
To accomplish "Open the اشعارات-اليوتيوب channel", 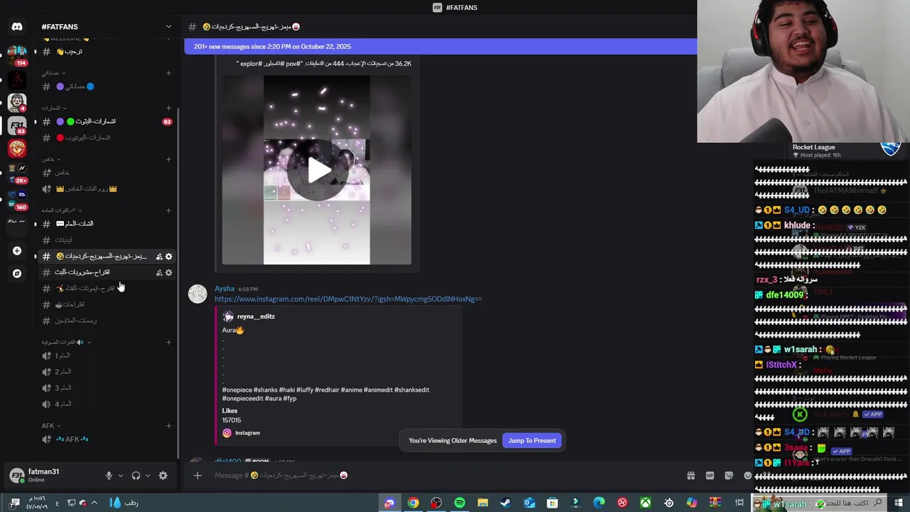I will [107, 137].
